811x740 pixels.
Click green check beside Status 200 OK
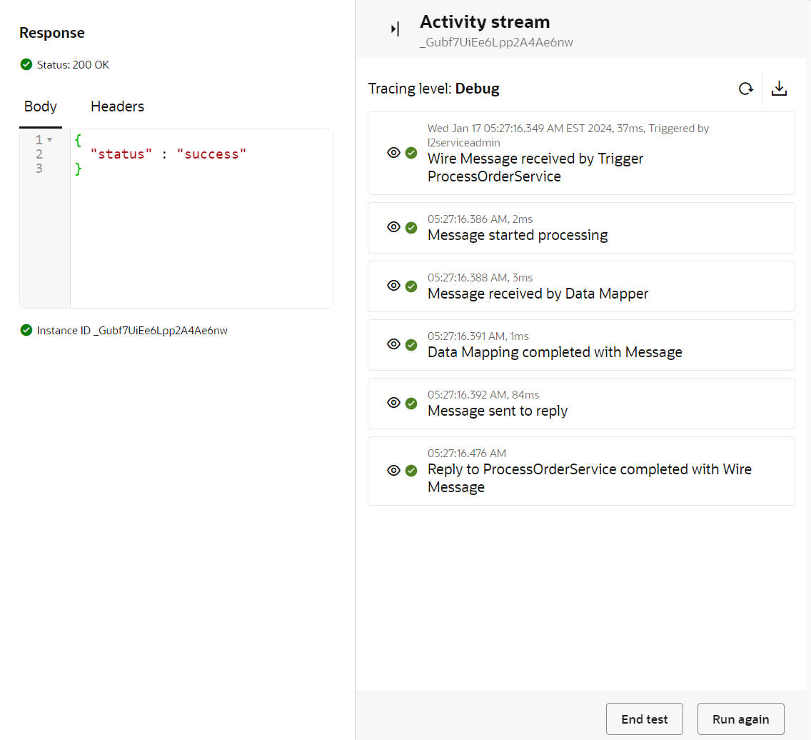point(26,65)
